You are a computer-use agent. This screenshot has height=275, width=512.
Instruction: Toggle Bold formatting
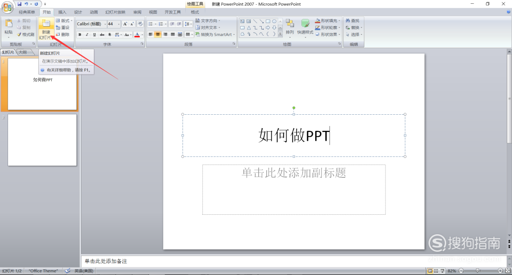coord(80,34)
